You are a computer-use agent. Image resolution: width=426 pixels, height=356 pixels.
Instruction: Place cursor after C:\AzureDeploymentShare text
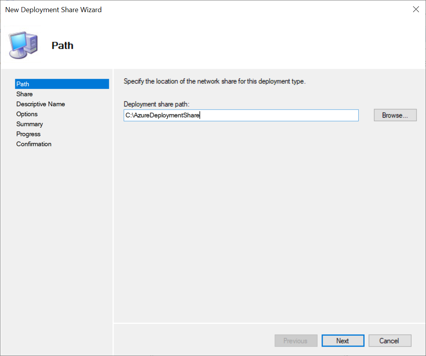[200, 115]
